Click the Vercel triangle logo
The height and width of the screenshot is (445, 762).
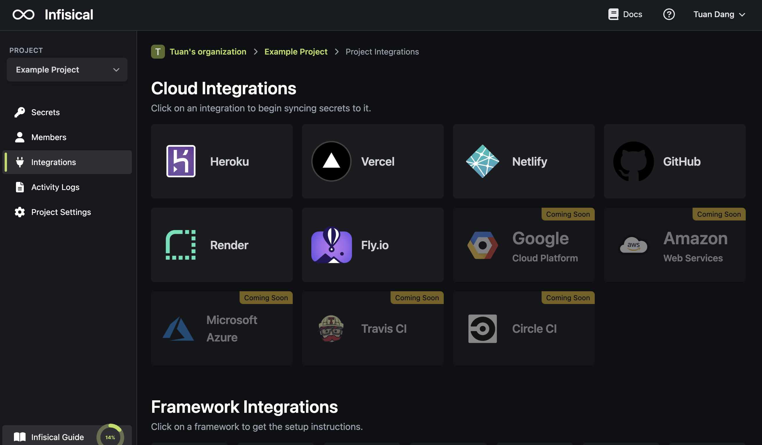pos(331,161)
